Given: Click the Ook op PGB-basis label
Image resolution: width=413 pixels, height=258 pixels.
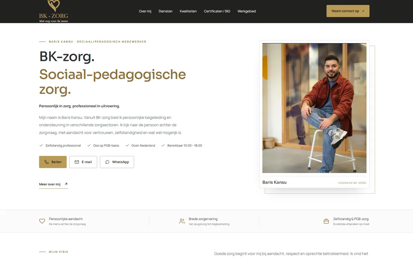Looking at the screenshot, I should 106,146.
